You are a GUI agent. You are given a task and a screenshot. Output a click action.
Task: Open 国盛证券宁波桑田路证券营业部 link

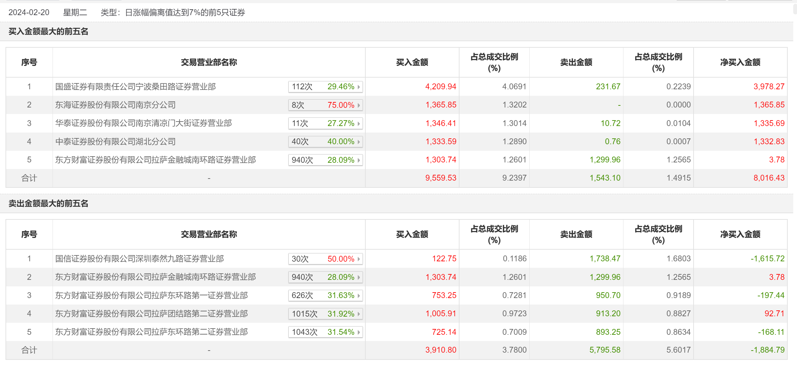pos(135,87)
